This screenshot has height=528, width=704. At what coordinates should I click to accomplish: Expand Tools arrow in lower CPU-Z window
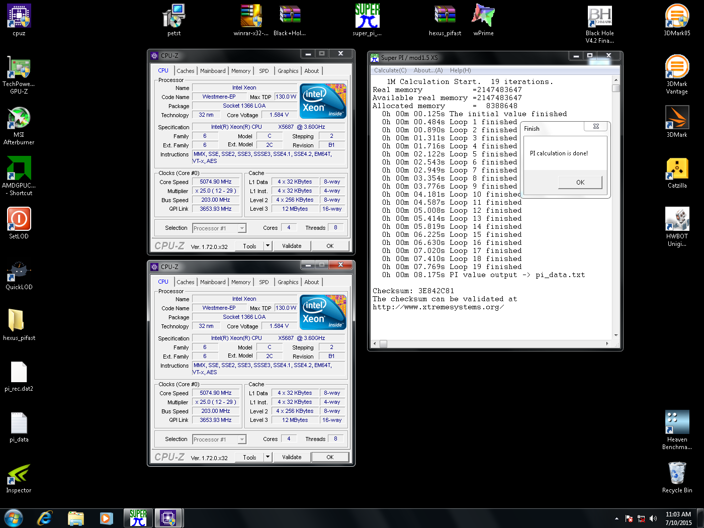268,457
